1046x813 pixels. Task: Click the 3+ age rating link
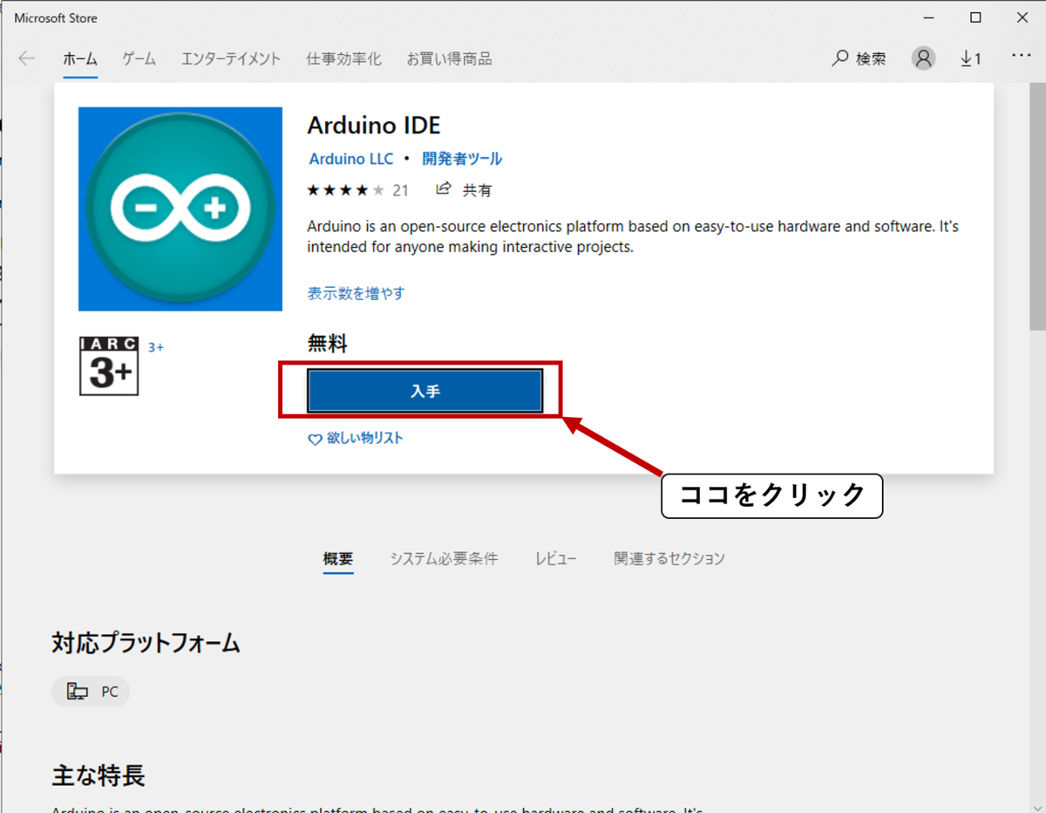pyautogui.click(x=156, y=347)
